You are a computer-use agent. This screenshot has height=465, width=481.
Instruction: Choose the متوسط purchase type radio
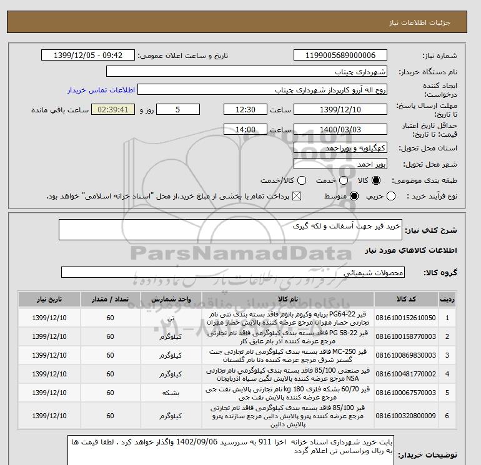[x=354, y=196]
